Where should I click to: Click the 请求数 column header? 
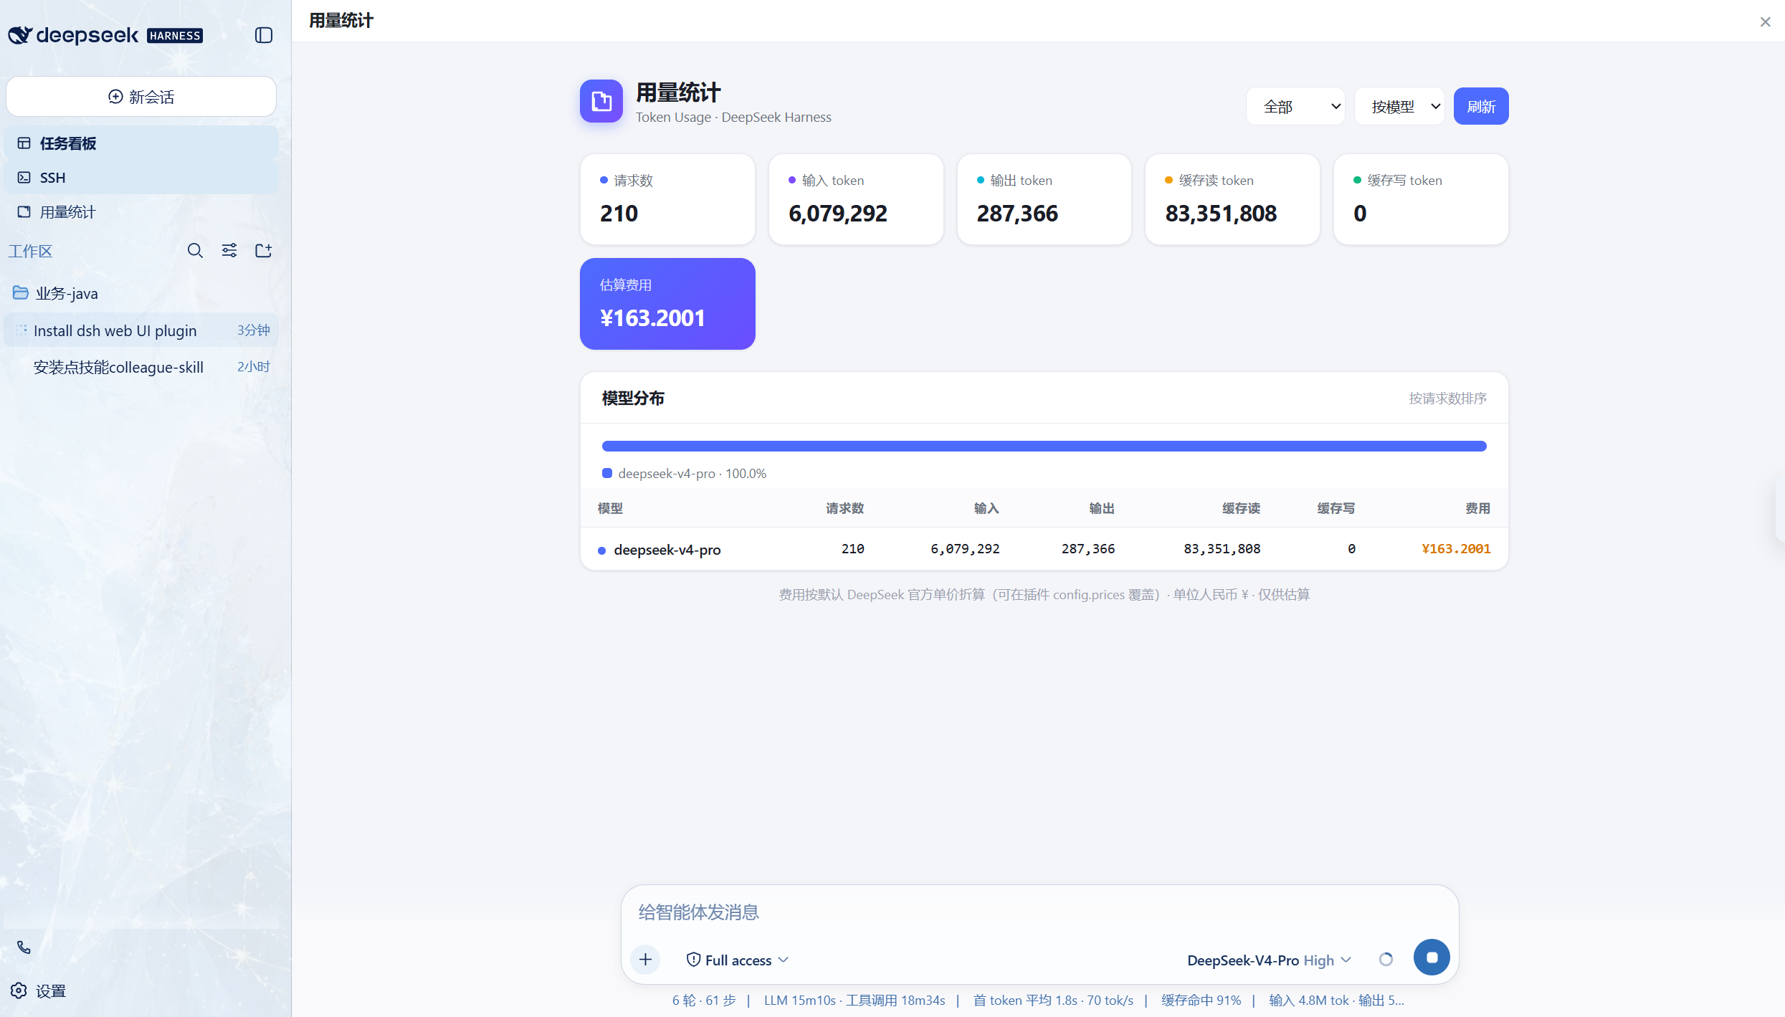coord(844,508)
